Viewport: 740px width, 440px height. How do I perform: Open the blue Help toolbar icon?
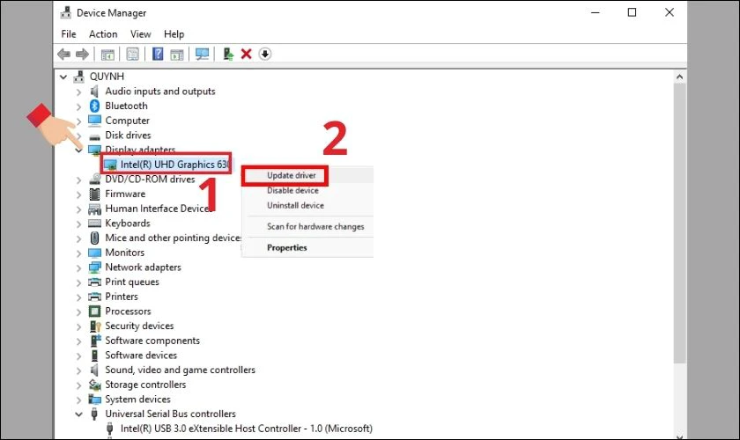(x=158, y=54)
